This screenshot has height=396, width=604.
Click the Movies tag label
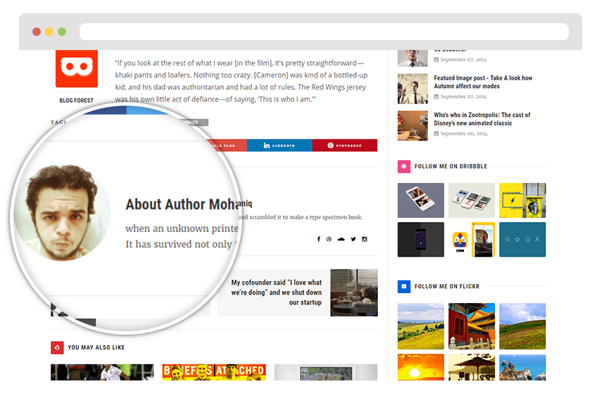pos(193,123)
